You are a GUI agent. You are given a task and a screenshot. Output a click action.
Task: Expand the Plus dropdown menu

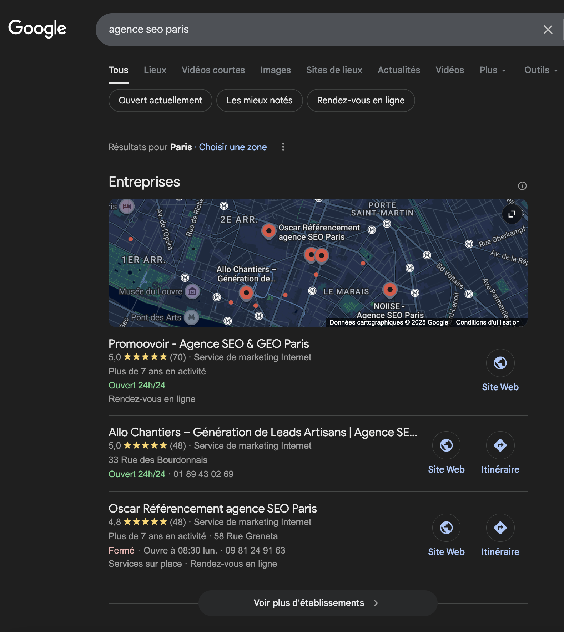pyautogui.click(x=493, y=70)
